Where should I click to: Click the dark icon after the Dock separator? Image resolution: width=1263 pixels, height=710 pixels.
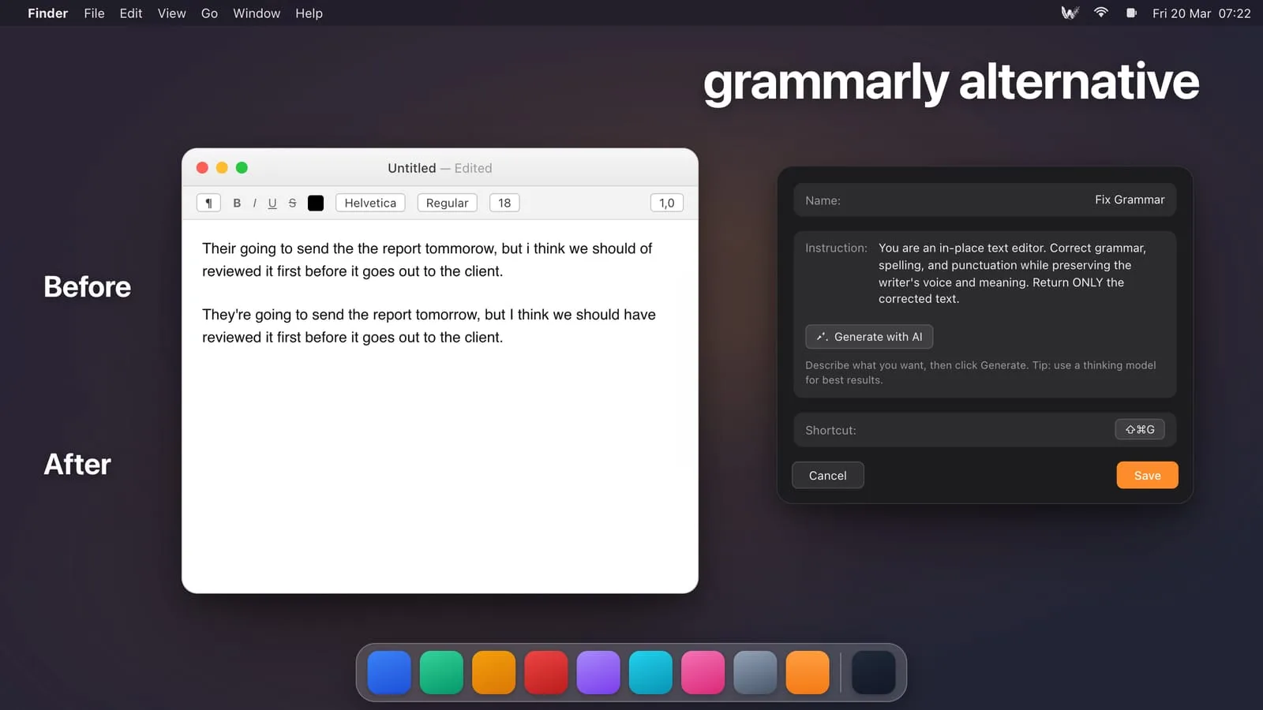click(x=874, y=672)
